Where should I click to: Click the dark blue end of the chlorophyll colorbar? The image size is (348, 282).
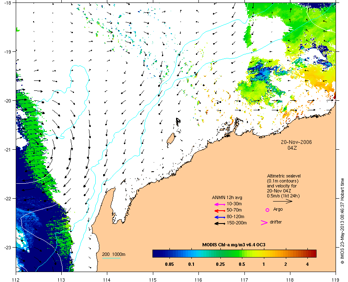[155, 253]
